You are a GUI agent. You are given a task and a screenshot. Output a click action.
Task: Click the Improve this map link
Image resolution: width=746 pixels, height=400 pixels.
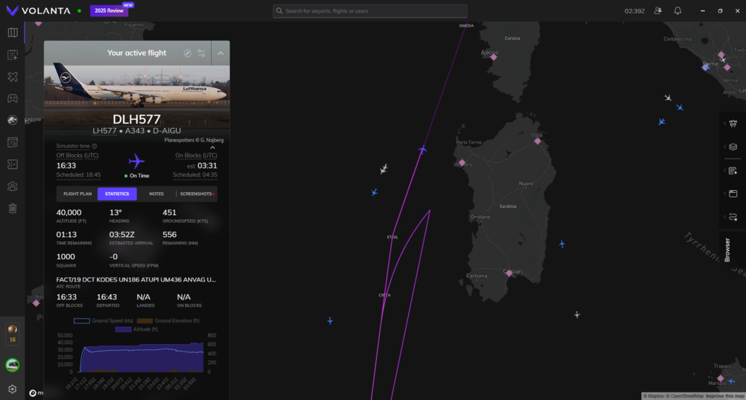[x=724, y=396]
